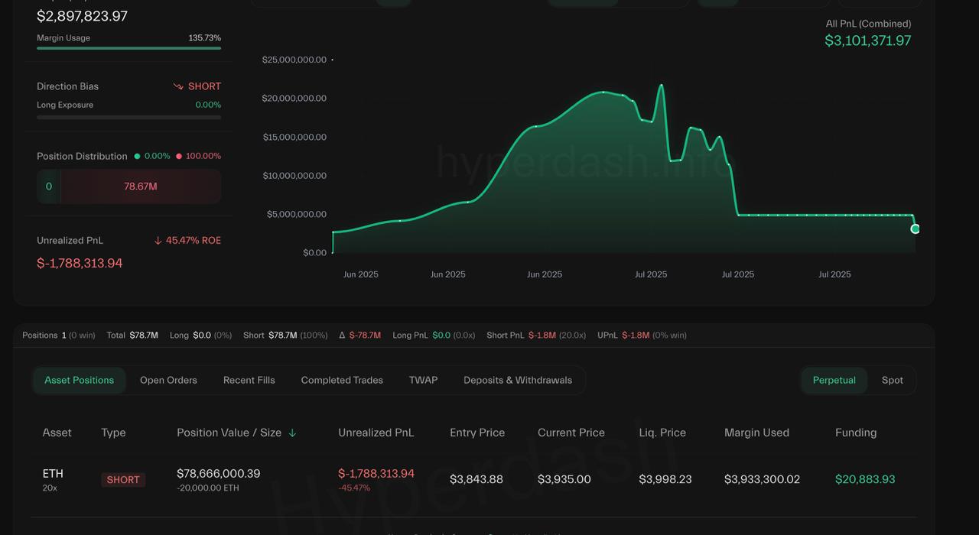Image resolution: width=979 pixels, height=535 pixels.
Task: Sort by Liq. Price column header
Action: click(x=662, y=433)
